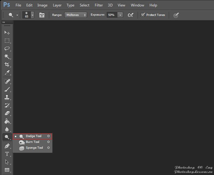Enable airbrush-style build-up icon
Screen dimensions: 214x175
pyautogui.click(x=131, y=15)
